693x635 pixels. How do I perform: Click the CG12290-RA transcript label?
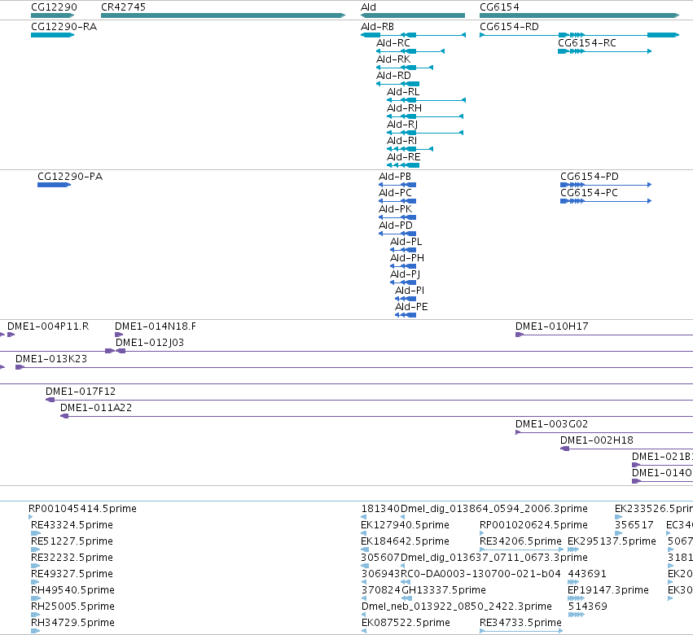click(64, 27)
